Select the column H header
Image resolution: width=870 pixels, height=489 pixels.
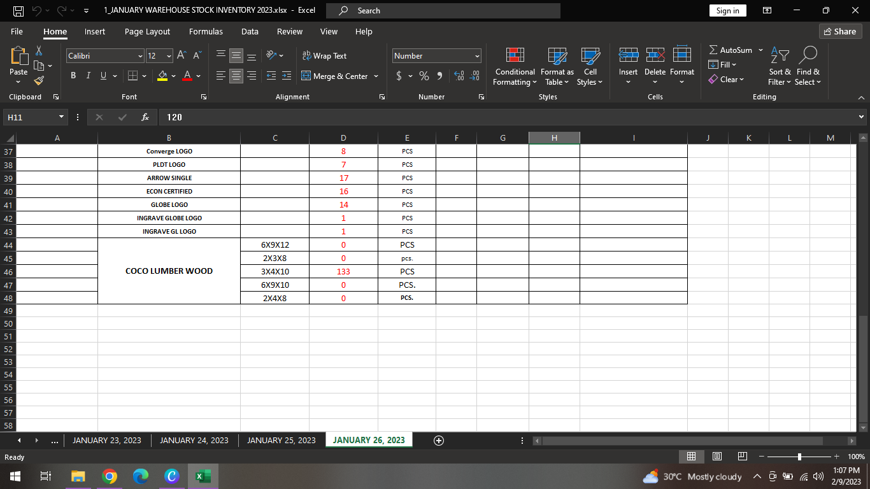click(554, 138)
